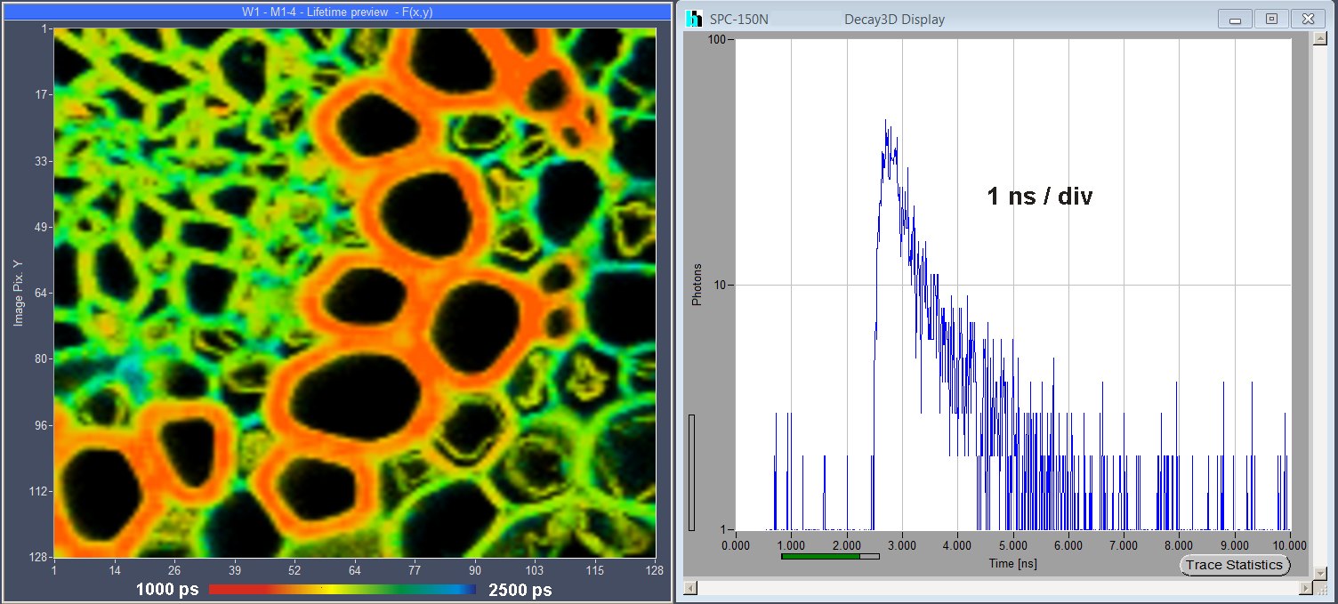Minimize the Decay3D Display window
The height and width of the screenshot is (604, 1338).
1236,19
